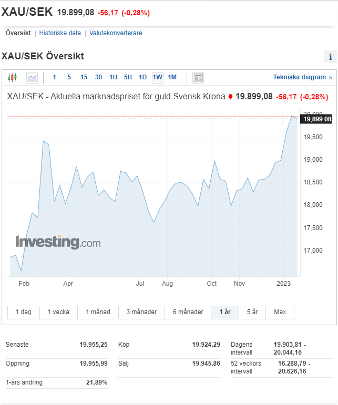Select the 15 minute chart interval
Viewport: 338px width, 405px height.
84,78
